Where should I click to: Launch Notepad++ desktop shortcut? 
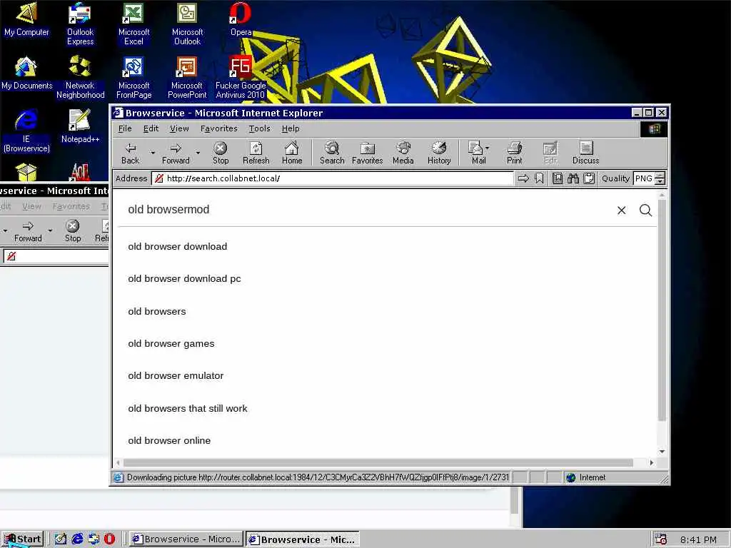pos(80,126)
